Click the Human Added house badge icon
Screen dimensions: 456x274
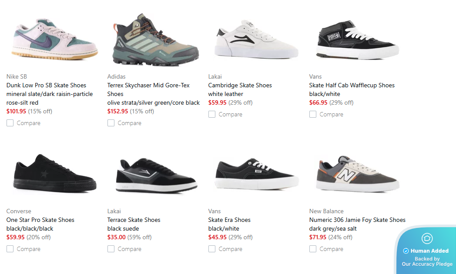click(x=427, y=238)
